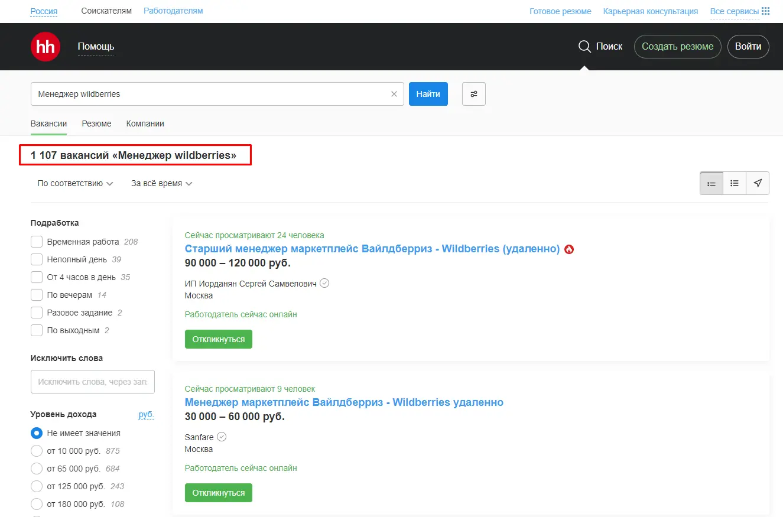Click the magnifier Поиск icon

pyautogui.click(x=584, y=47)
